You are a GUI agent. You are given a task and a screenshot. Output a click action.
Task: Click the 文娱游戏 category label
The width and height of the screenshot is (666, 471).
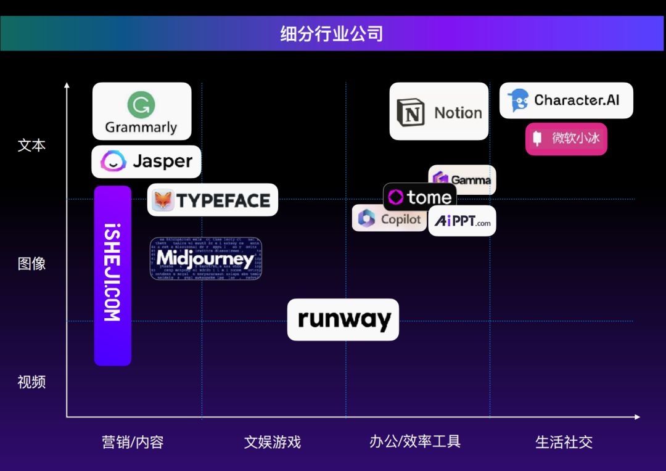pos(272,442)
